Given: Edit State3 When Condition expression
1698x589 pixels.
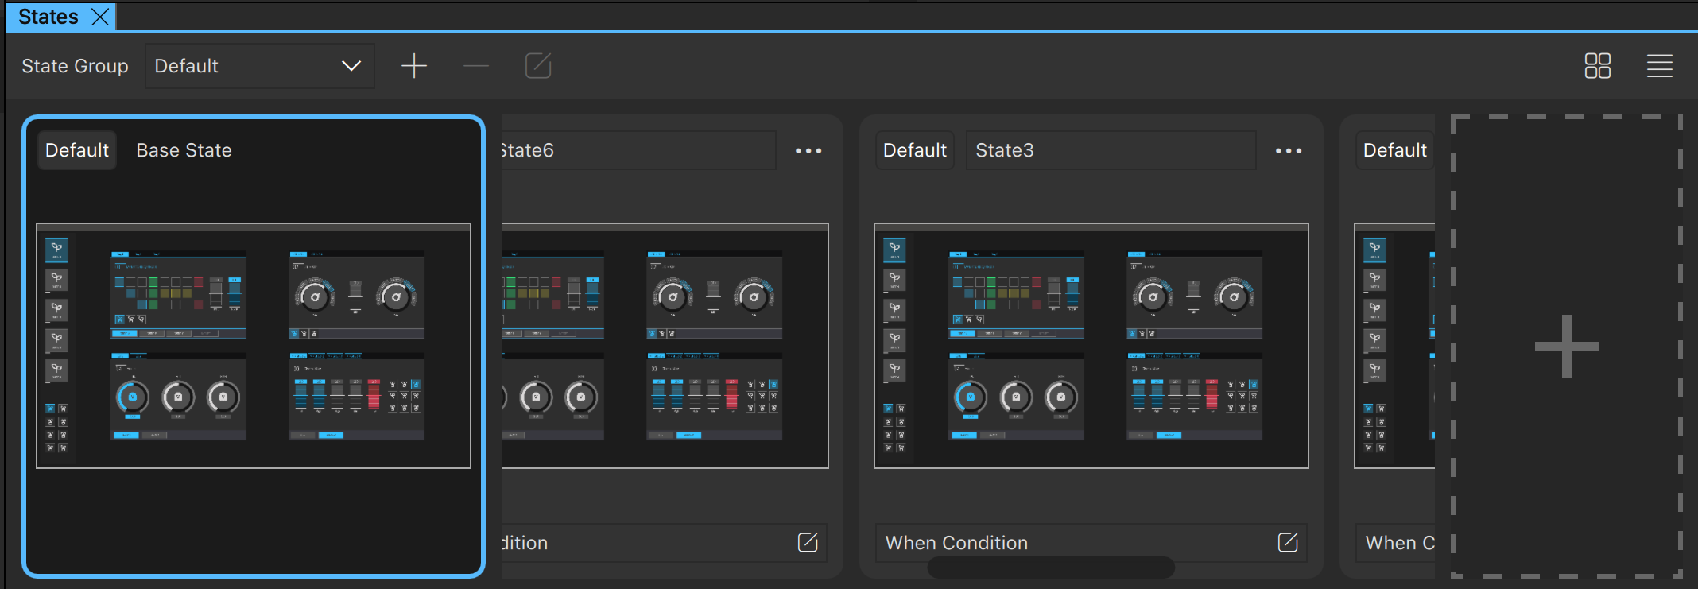Looking at the screenshot, I should click(1287, 543).
